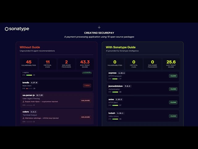Click the axios package name

pos(111,99)
